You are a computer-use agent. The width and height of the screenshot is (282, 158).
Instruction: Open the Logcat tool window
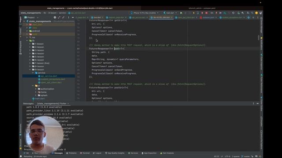[97, 153]
